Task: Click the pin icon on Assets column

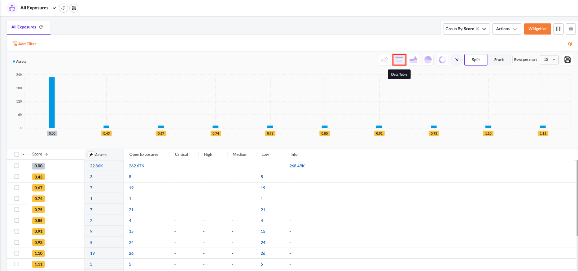Action: (91, 155)
